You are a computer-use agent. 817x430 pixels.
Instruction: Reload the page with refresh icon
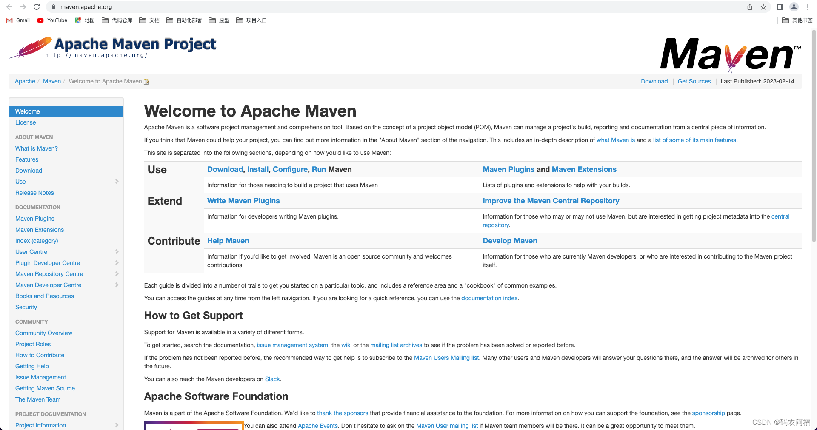[37, 7]
